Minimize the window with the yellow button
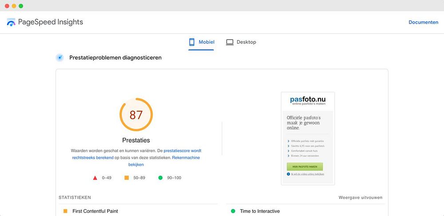 pos(14,6)
